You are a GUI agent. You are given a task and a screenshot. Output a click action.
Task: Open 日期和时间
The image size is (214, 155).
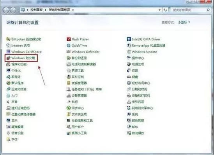[x=137, y=89]
